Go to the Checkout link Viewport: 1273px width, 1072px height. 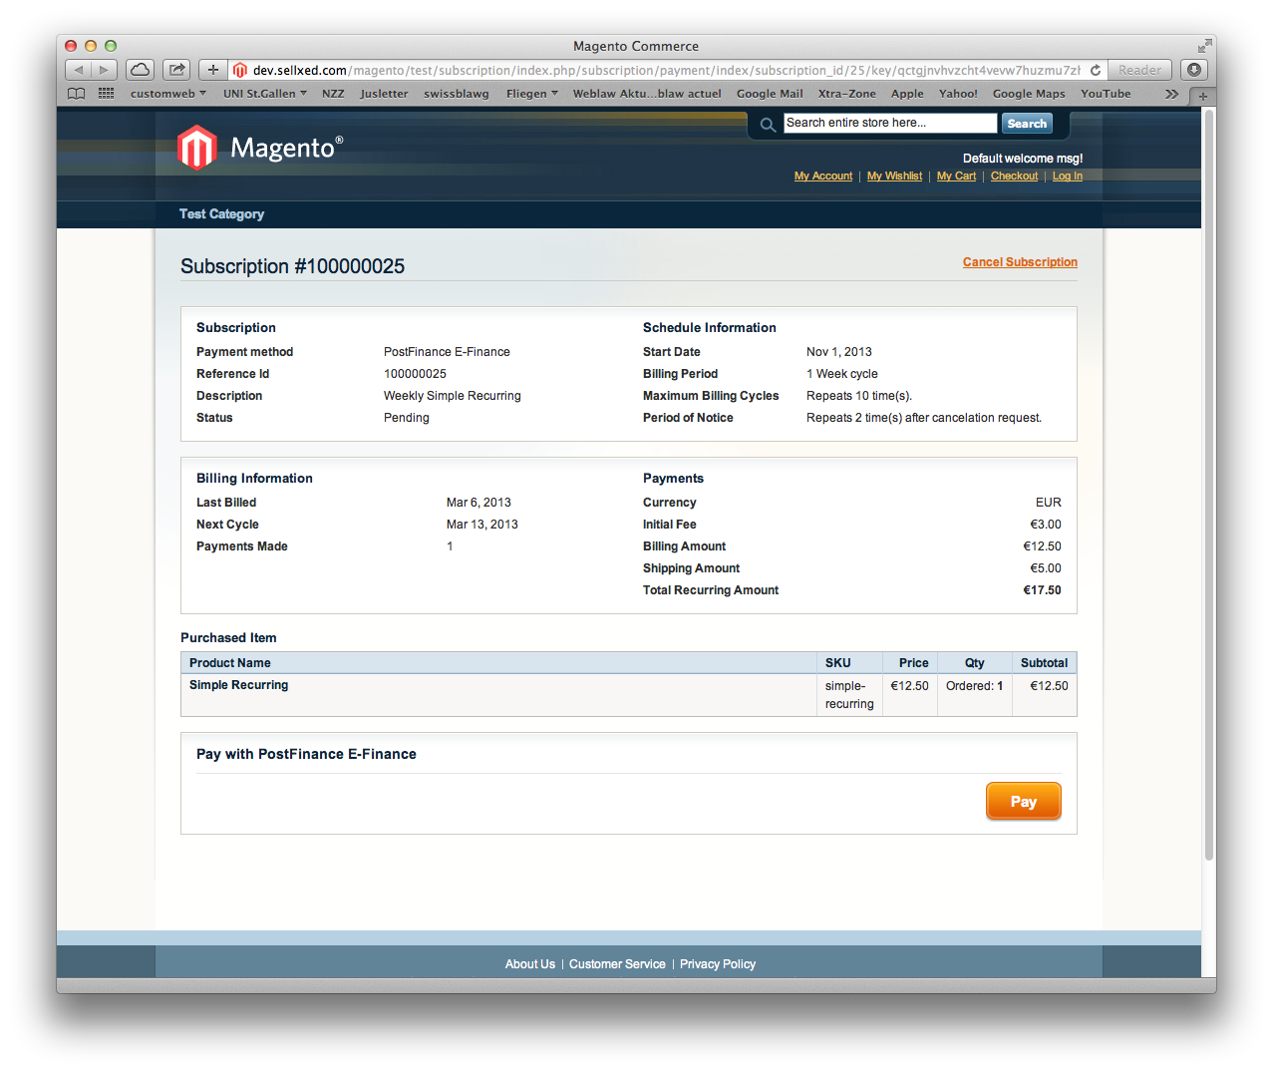click(1014, 177)
